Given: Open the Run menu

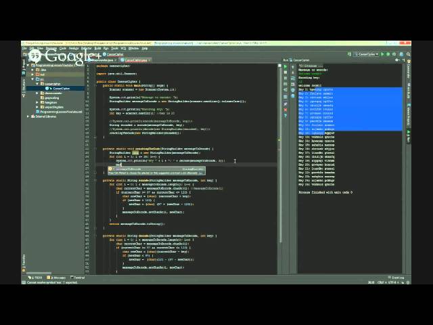Looking at the screenshot, I should (x=106, y=48).
